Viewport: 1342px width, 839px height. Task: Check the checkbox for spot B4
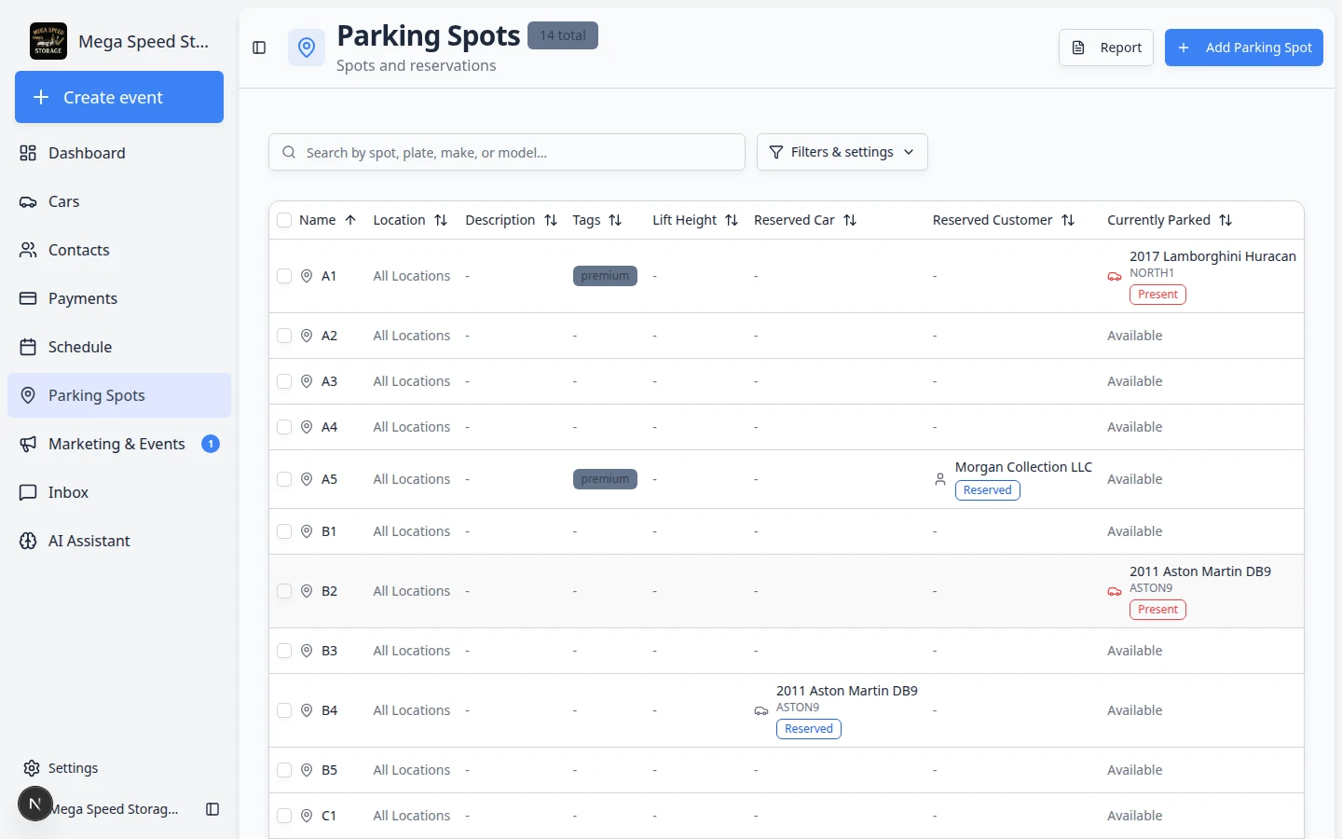pos(284,710)
